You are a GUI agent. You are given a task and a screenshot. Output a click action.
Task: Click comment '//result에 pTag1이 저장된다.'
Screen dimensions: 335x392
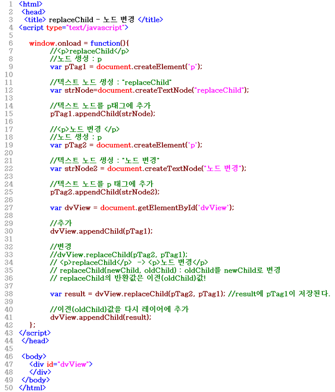[279, 294]
